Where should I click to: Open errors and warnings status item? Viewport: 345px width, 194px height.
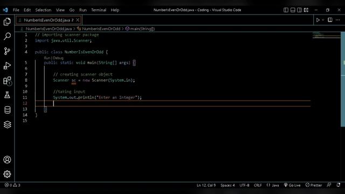(x=12, y=185)
